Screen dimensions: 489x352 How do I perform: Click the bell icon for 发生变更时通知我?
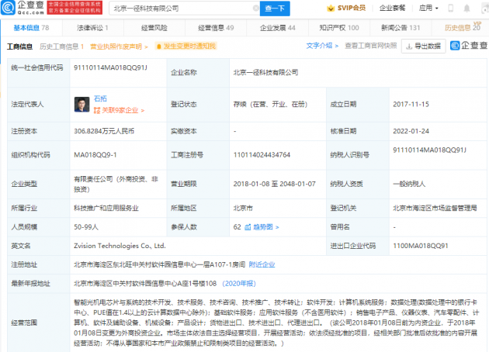point(159,47)
